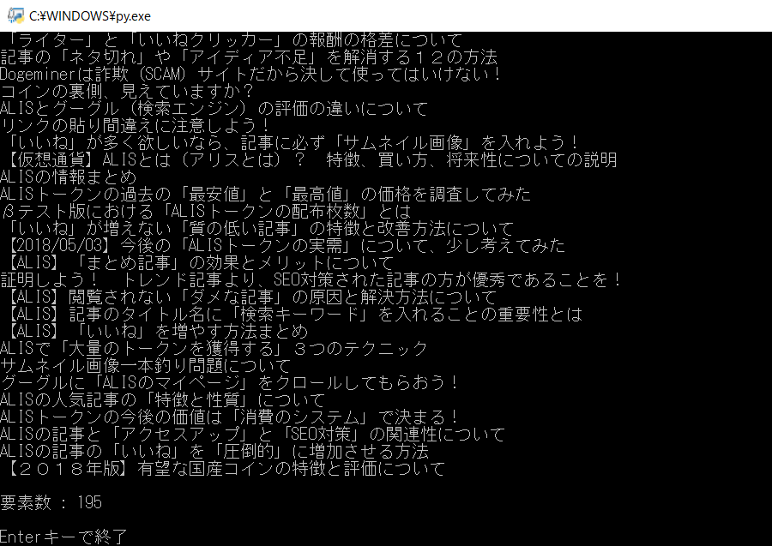The width and height of the screenshot is (772, 546).
Task: Click the line about 最安値 and 最高値 の価格
Action: [x=265, y=195]
